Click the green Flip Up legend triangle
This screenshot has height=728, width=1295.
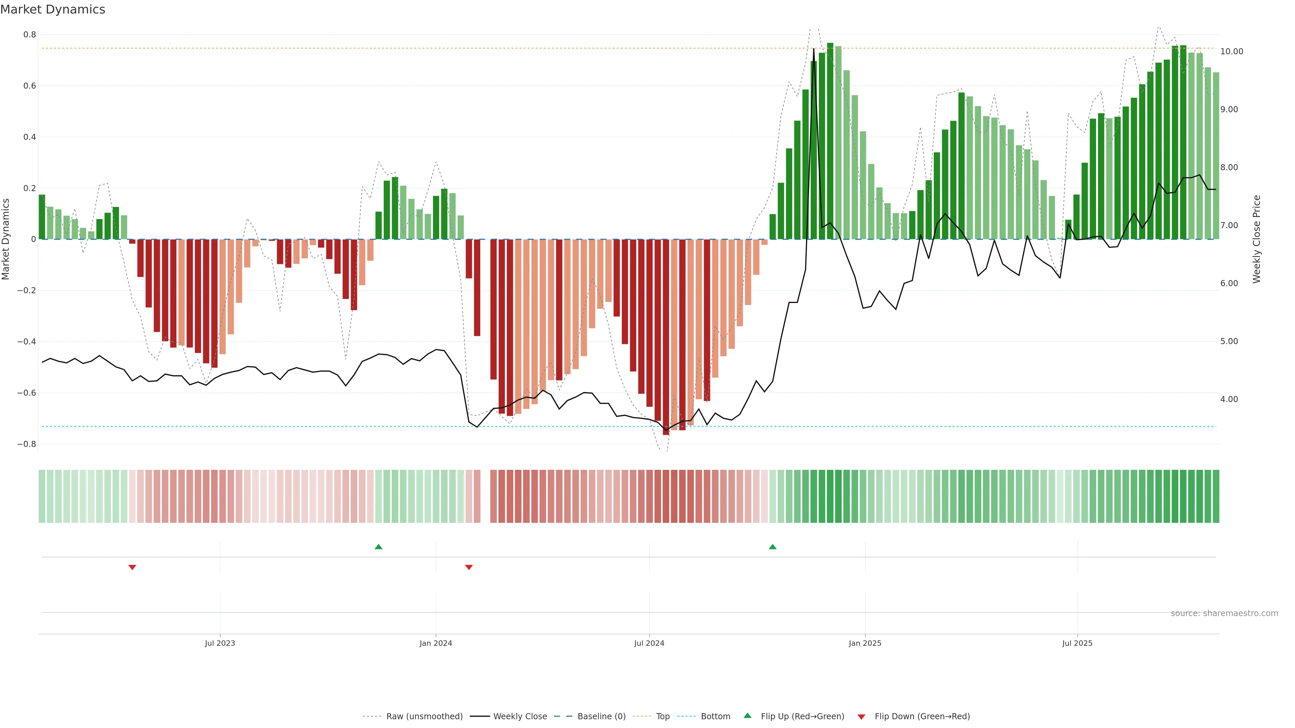748,716
